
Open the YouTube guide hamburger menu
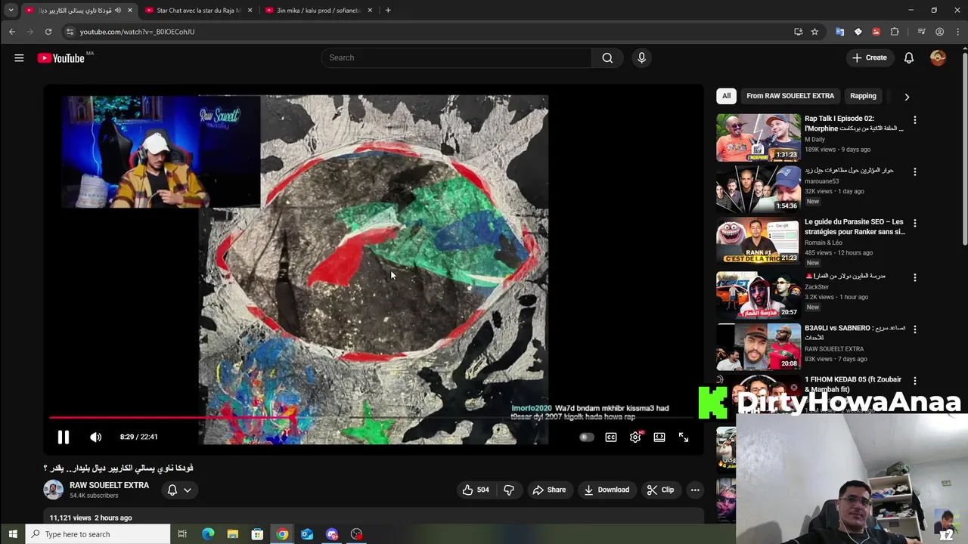pyautogui.click(x=19, y=57)
